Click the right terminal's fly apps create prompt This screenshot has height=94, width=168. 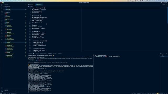click(107, 56)
